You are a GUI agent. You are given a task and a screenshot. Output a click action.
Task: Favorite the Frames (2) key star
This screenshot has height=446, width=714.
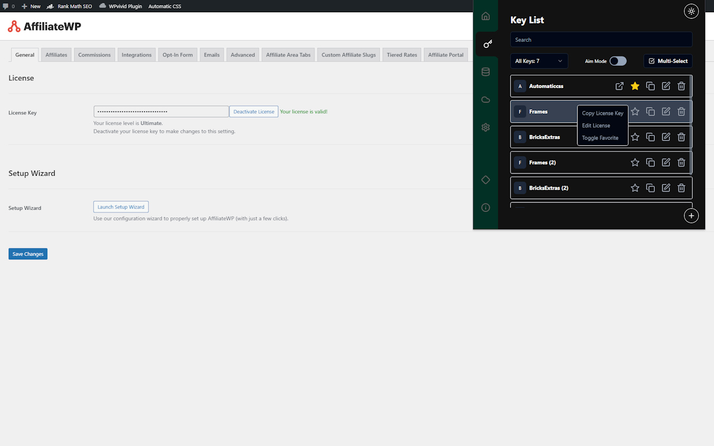click(x=635, y=162)
